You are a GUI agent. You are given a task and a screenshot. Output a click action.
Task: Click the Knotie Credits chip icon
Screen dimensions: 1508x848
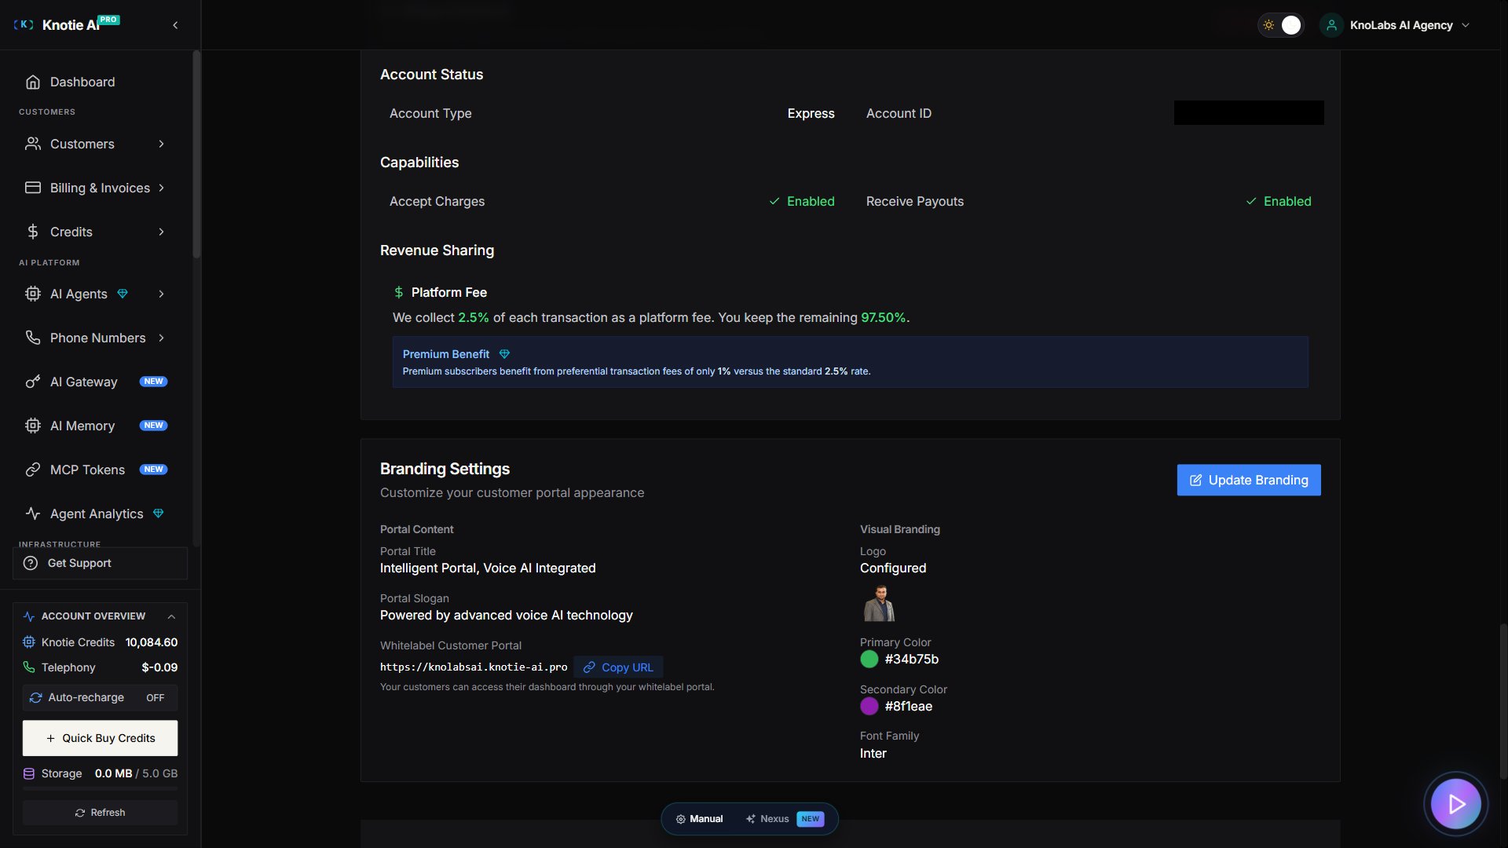(x=29, y=642)
